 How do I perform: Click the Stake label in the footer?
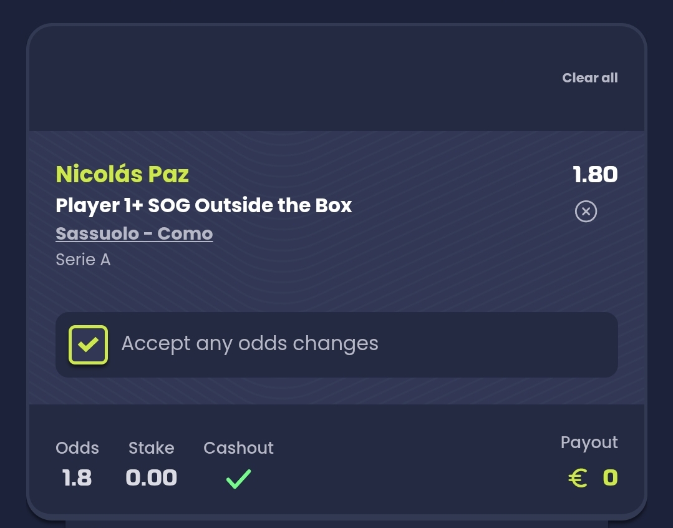(151, 448)
